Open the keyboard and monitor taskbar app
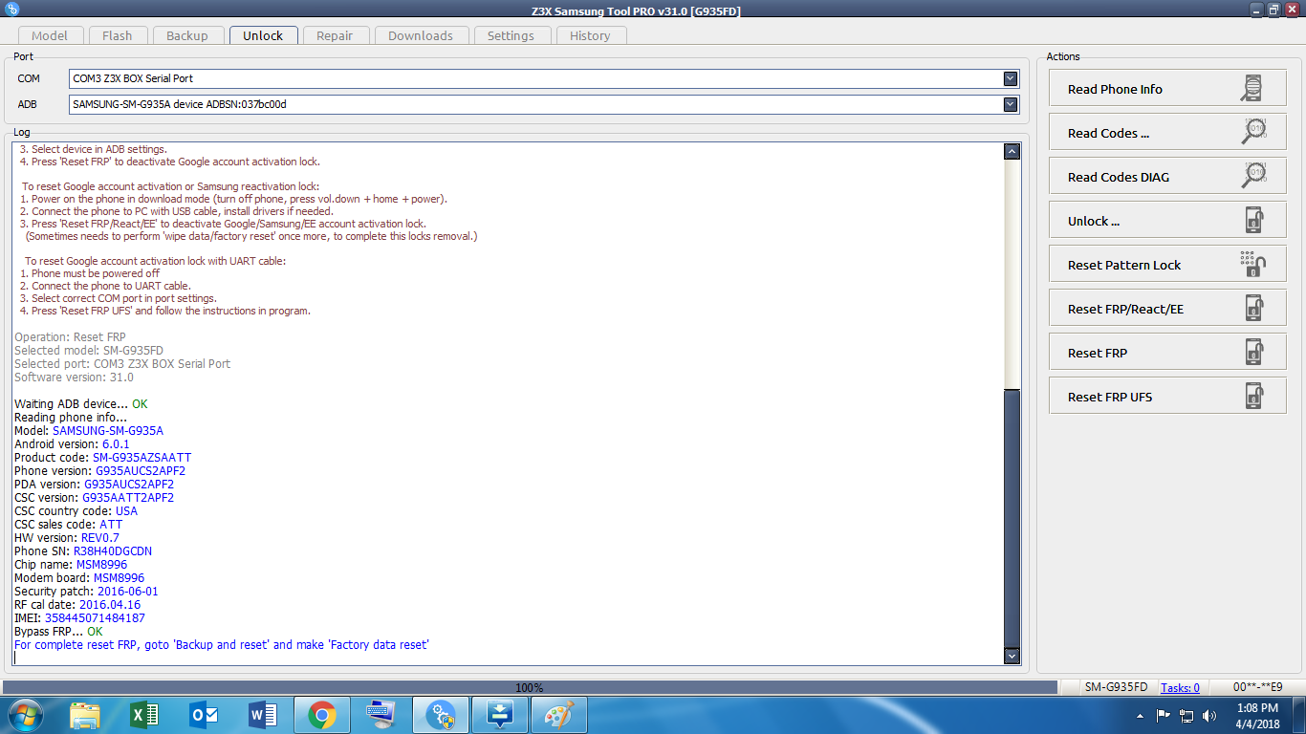This screenshot has height=734, width=1306. tap(381, 715)
